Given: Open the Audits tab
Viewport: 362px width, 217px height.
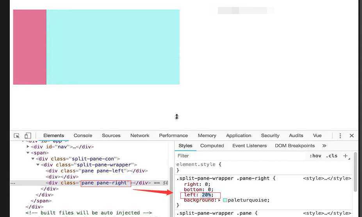Looking at the screenshot, I should tap(296, 135).
